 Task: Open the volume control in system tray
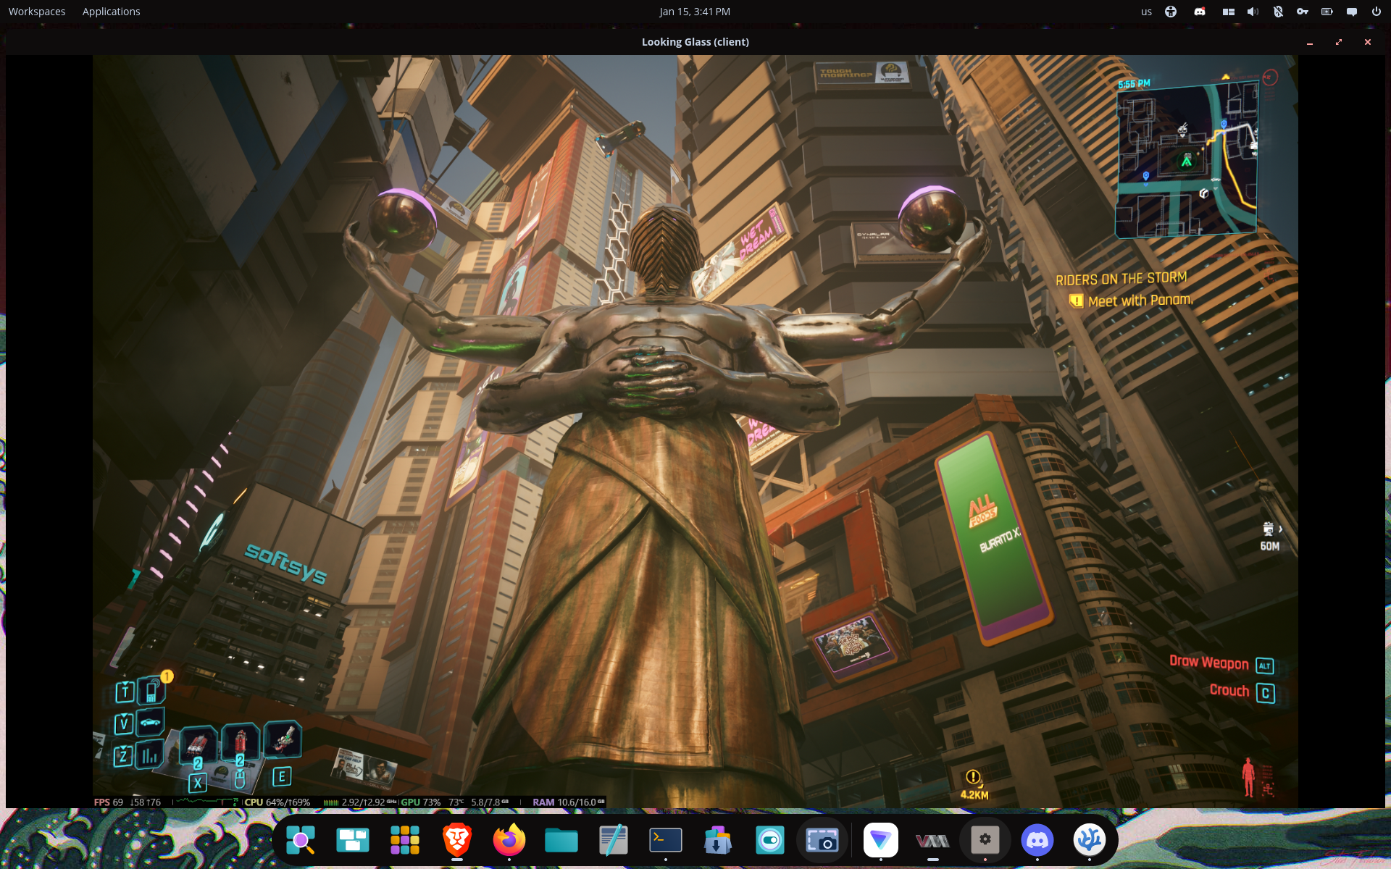(1253, 12)
